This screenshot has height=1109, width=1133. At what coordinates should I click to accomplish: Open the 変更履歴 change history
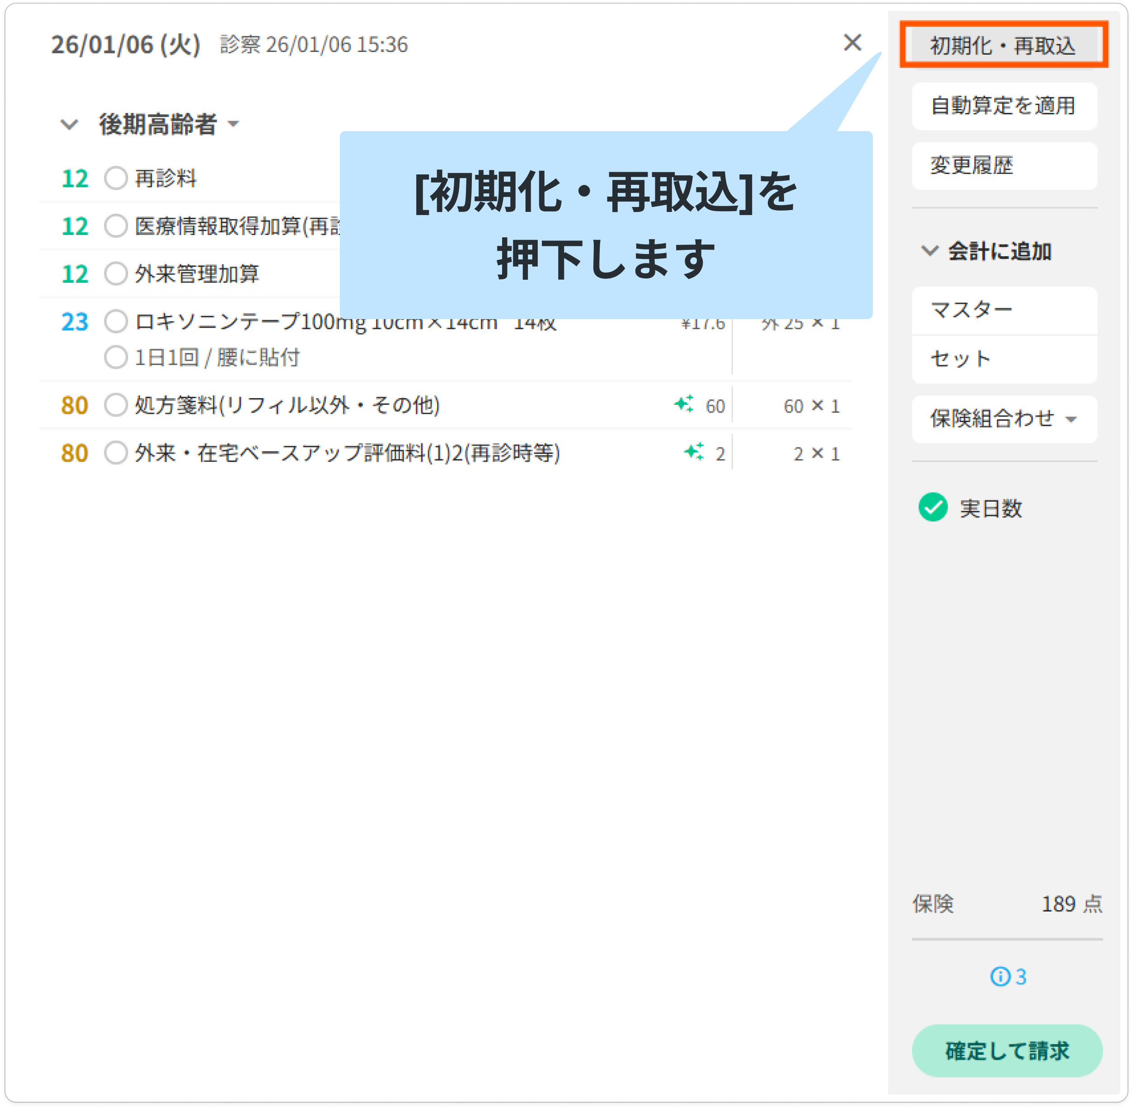click(1003, 166)
